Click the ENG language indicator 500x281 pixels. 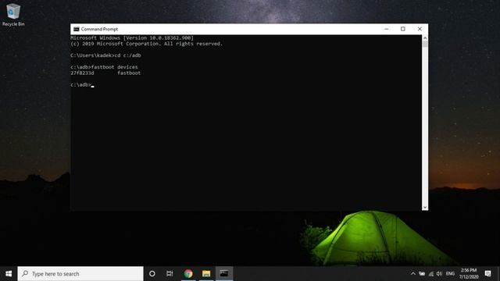coord(450,274)
